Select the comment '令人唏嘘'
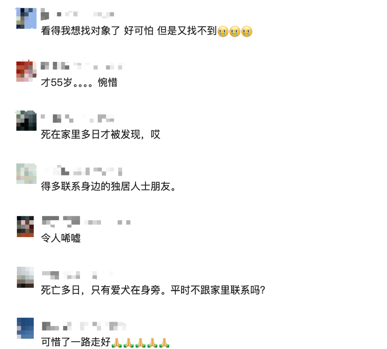This screenshot has width=387, height=349. coord(61,238)
